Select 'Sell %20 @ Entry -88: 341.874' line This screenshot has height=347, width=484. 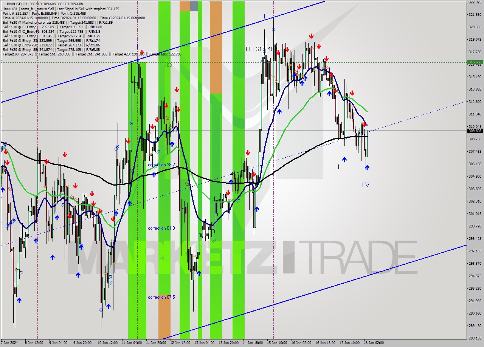pyautogui.click(x=51, y=49)
